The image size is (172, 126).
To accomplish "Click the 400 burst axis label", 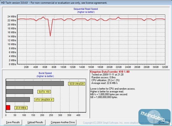I will [78, 115].
